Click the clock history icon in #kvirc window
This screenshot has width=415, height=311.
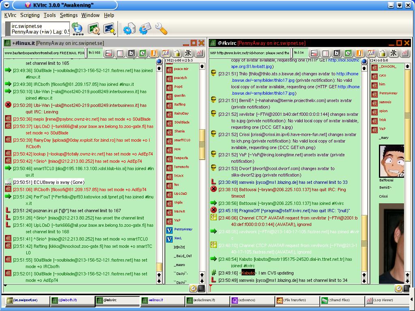(x=399, y=288)
